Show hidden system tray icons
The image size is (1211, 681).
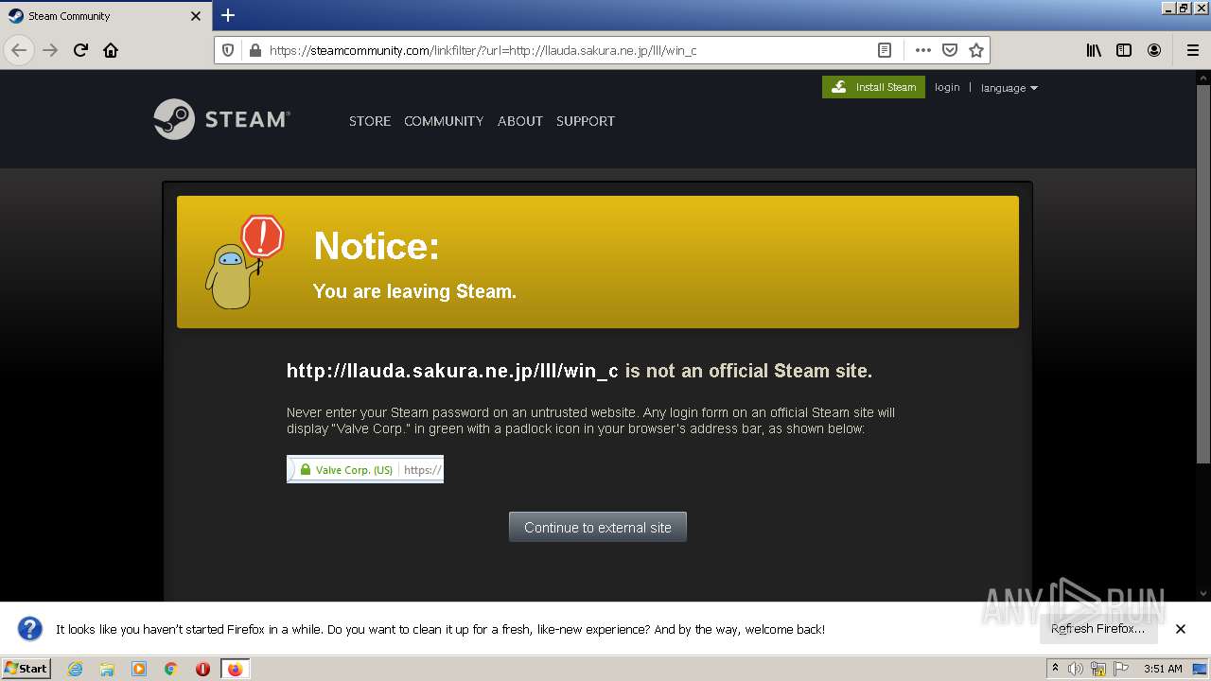pyautogui.click(x=1056, y=669)
